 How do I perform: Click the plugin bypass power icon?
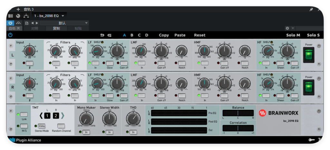point(10,35)
